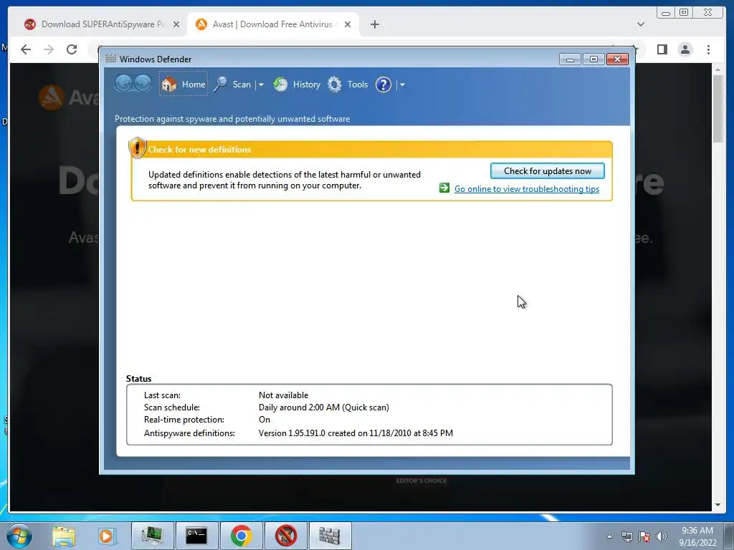
Task: Switch to the Command Prompt taskbar window
Action: point(196,536)
